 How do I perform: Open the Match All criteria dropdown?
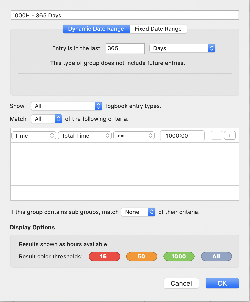[47, 119]
